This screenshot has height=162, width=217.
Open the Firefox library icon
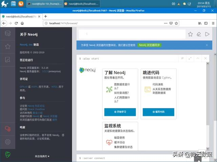coord(200,23)
